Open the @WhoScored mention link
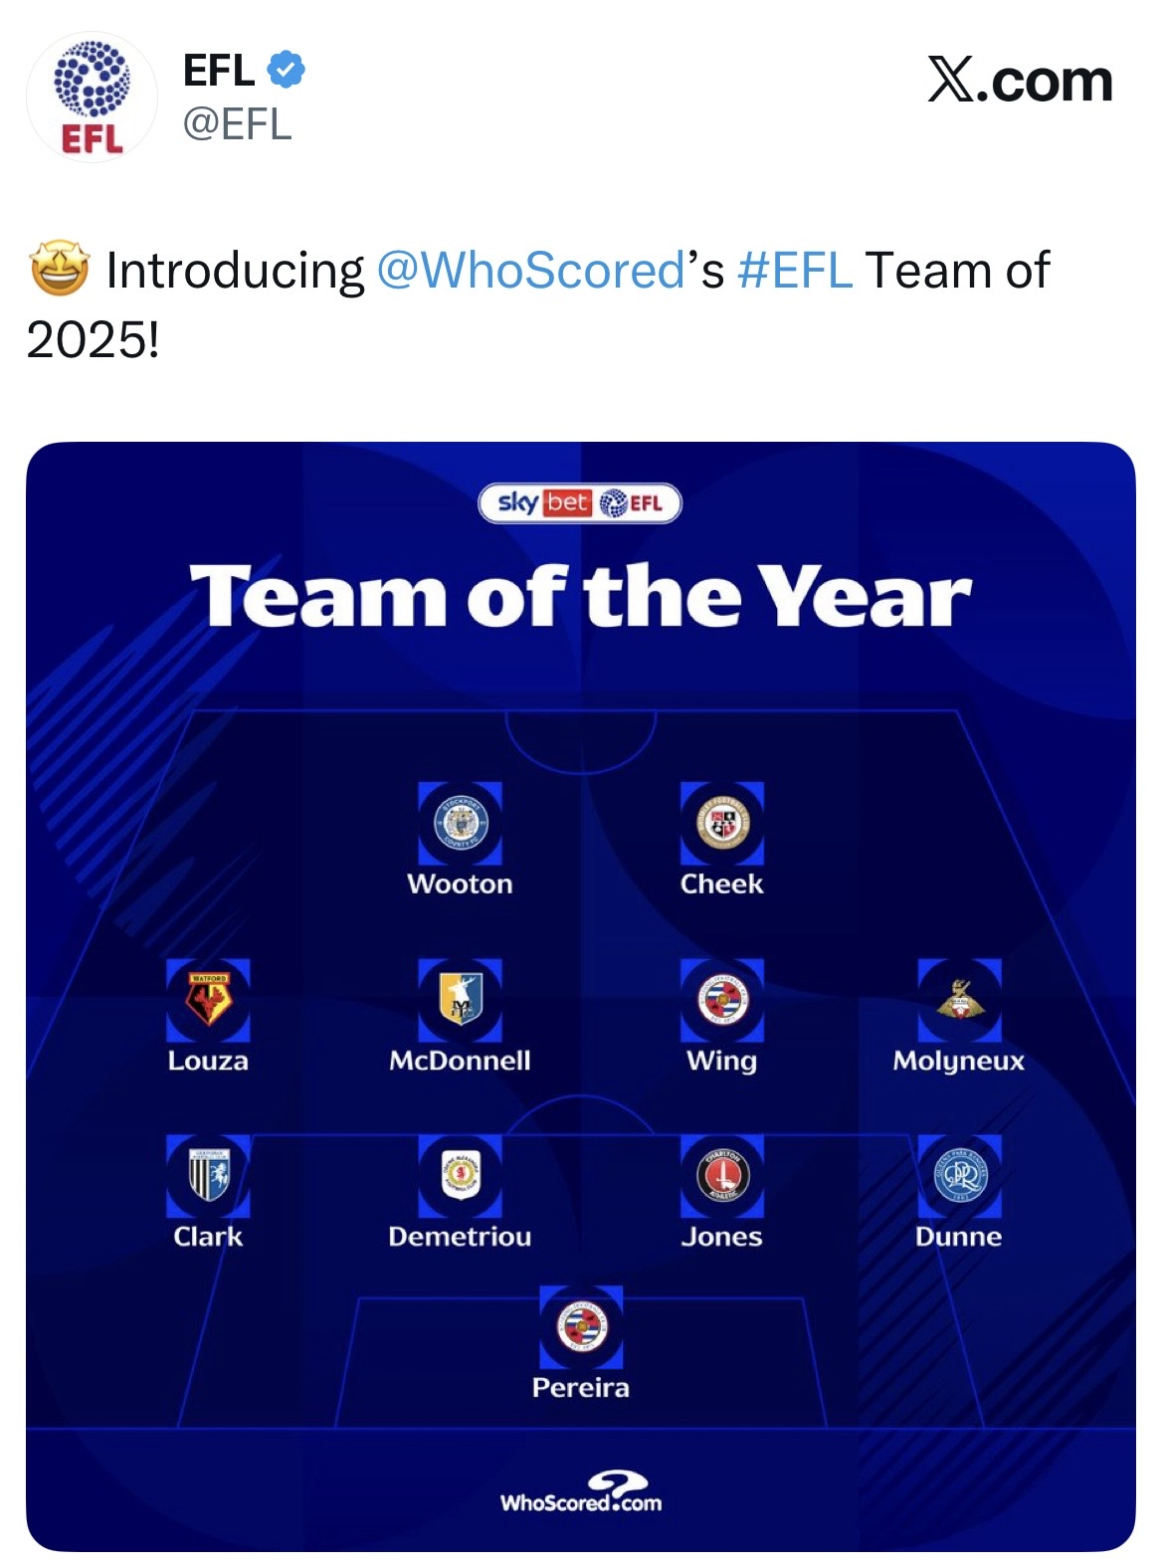Image resolution: width=1163 pixels, height=1567 pixels. (530, 271)
